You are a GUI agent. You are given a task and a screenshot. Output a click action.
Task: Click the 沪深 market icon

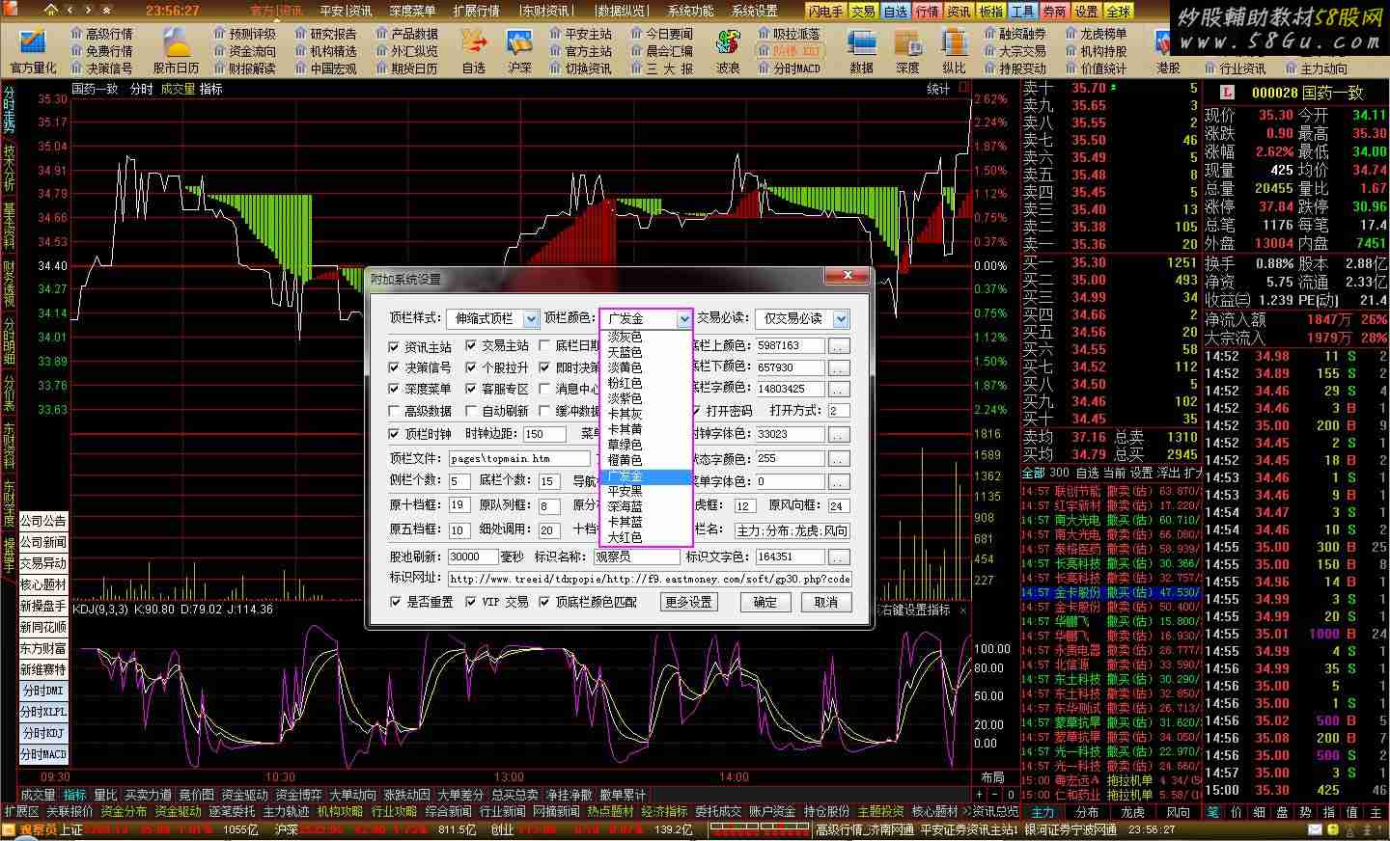tap(519, 50)
